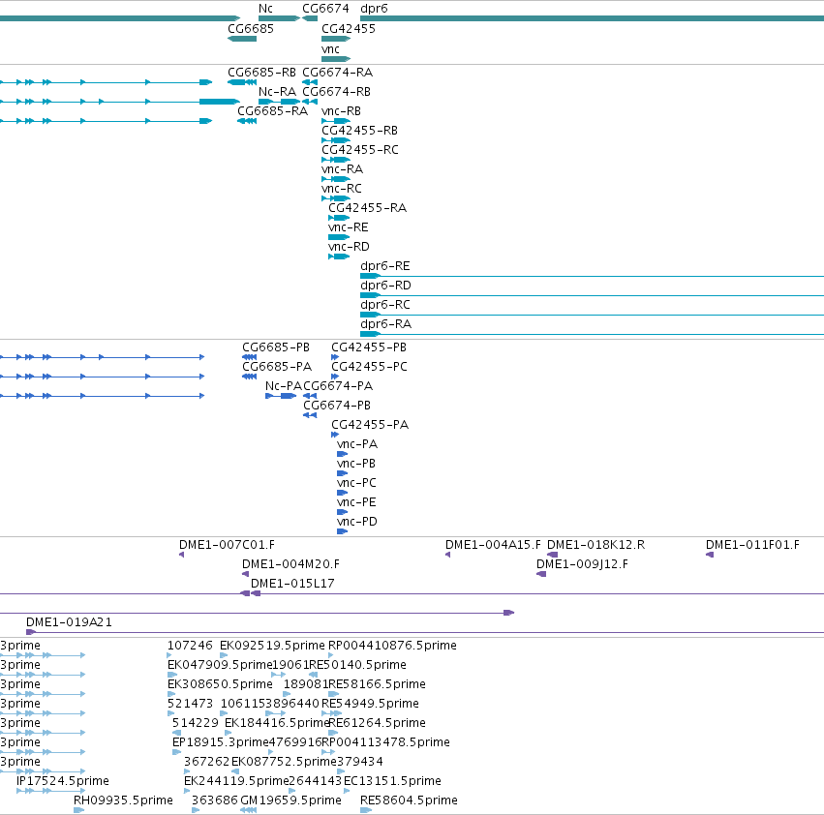
Task: Click the dpr6-RD transcript label
Action: [x=385, y=286]
